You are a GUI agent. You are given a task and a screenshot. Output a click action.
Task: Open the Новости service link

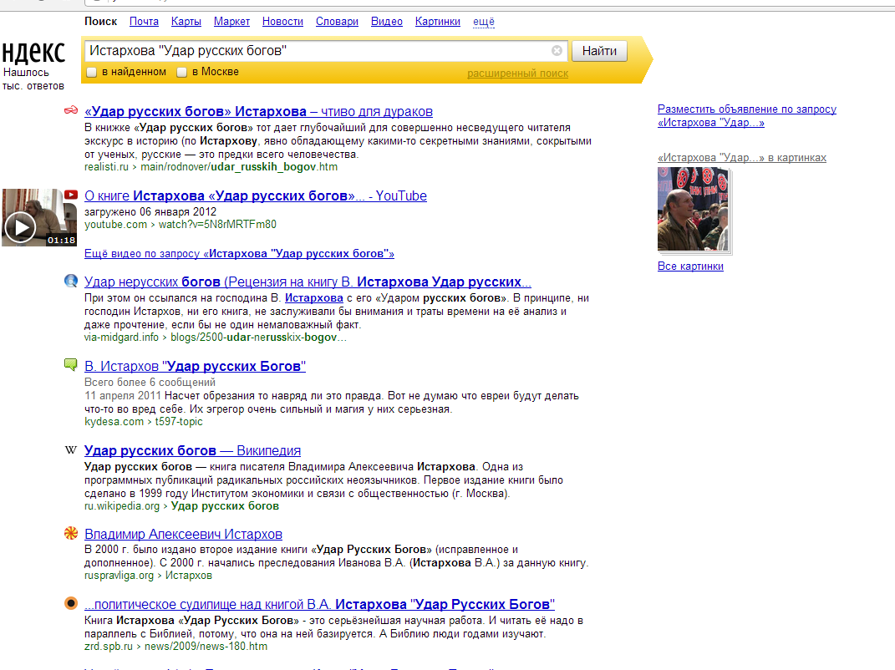coord(282,22)
